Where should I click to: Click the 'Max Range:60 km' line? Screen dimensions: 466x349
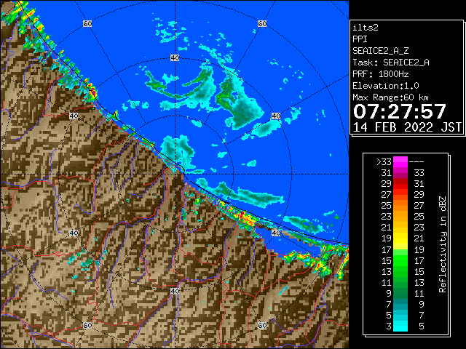coord(390,97)
